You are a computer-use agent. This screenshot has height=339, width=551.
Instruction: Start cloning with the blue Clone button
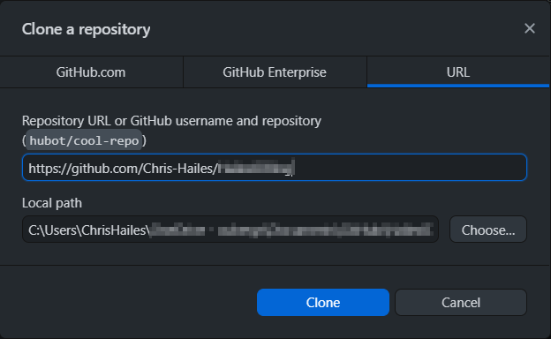(323, 303)
